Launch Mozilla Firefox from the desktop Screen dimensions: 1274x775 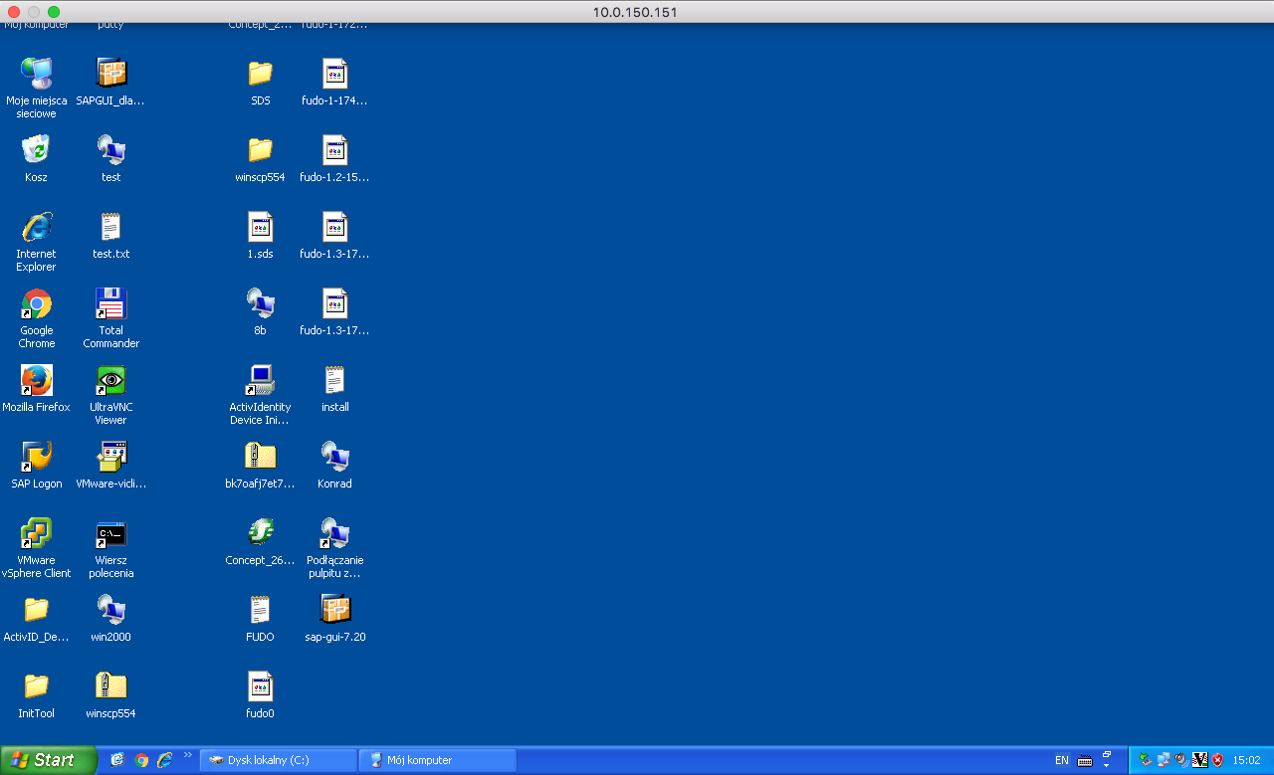click(x=37, y=381)
